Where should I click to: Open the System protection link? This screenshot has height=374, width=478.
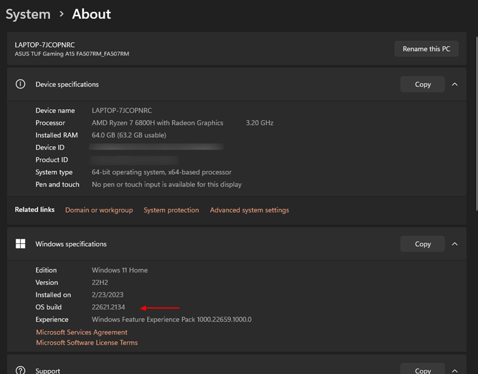click(171, 210)
